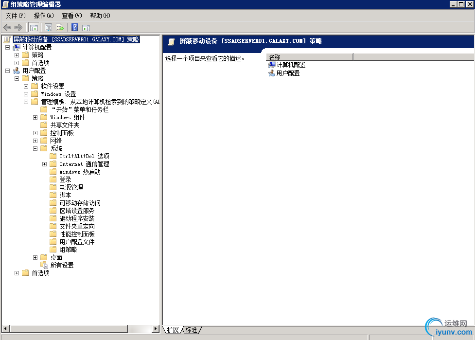Open the 查看 menu
This screenshot has height=340, width=475.
coord(71,15)
